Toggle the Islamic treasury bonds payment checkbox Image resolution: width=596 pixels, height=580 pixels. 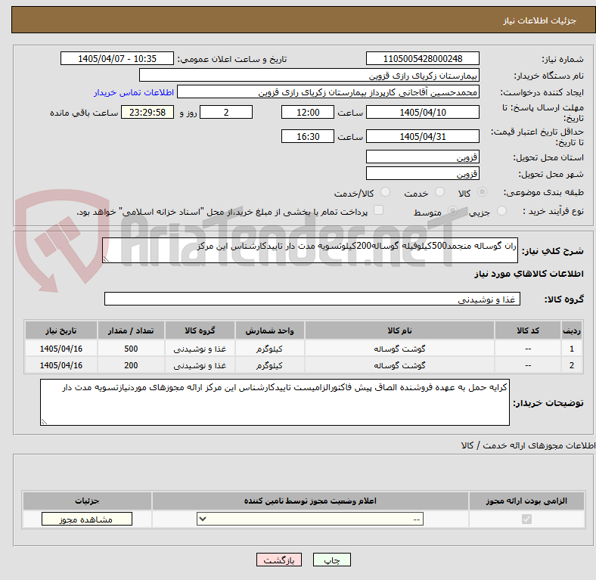[x=379, y=210]
